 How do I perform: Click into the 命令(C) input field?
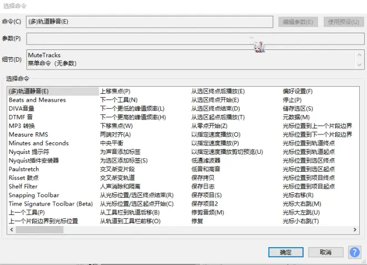pyautogui.click(x=150, y=22)
